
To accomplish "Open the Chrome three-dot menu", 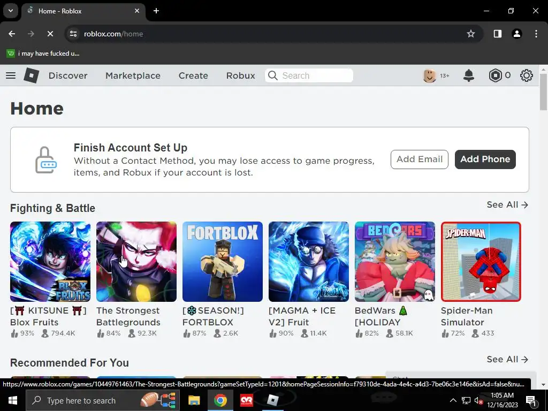I will [x=536, y=34].
